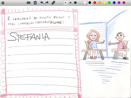Close the drawing with the X button

[3, 3]
